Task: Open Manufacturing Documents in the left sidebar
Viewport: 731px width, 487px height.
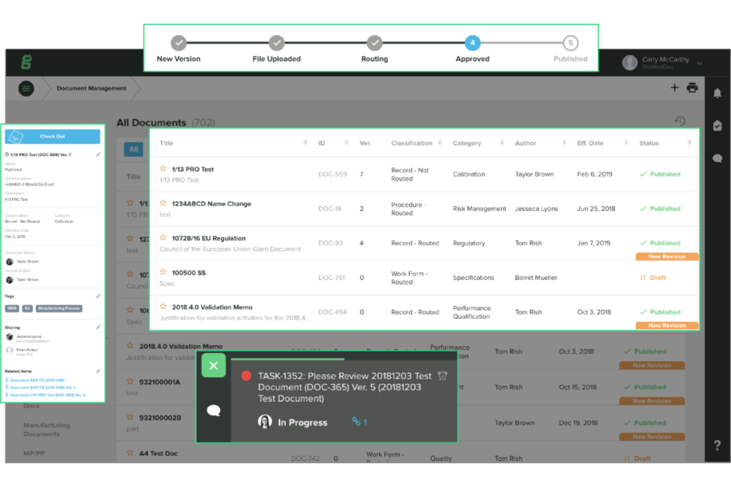Action: (46, 429)
